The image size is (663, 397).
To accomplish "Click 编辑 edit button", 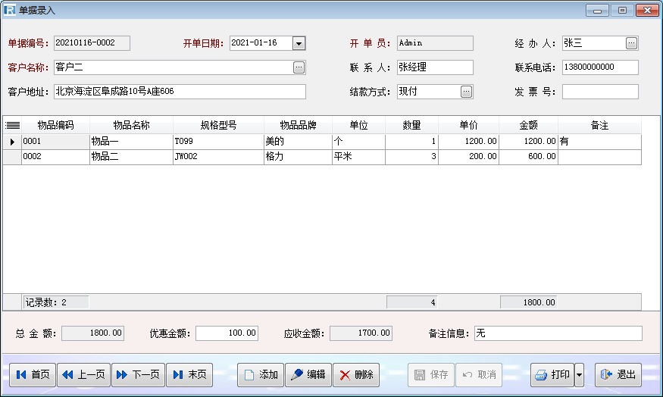I will (x=308, y=375).
